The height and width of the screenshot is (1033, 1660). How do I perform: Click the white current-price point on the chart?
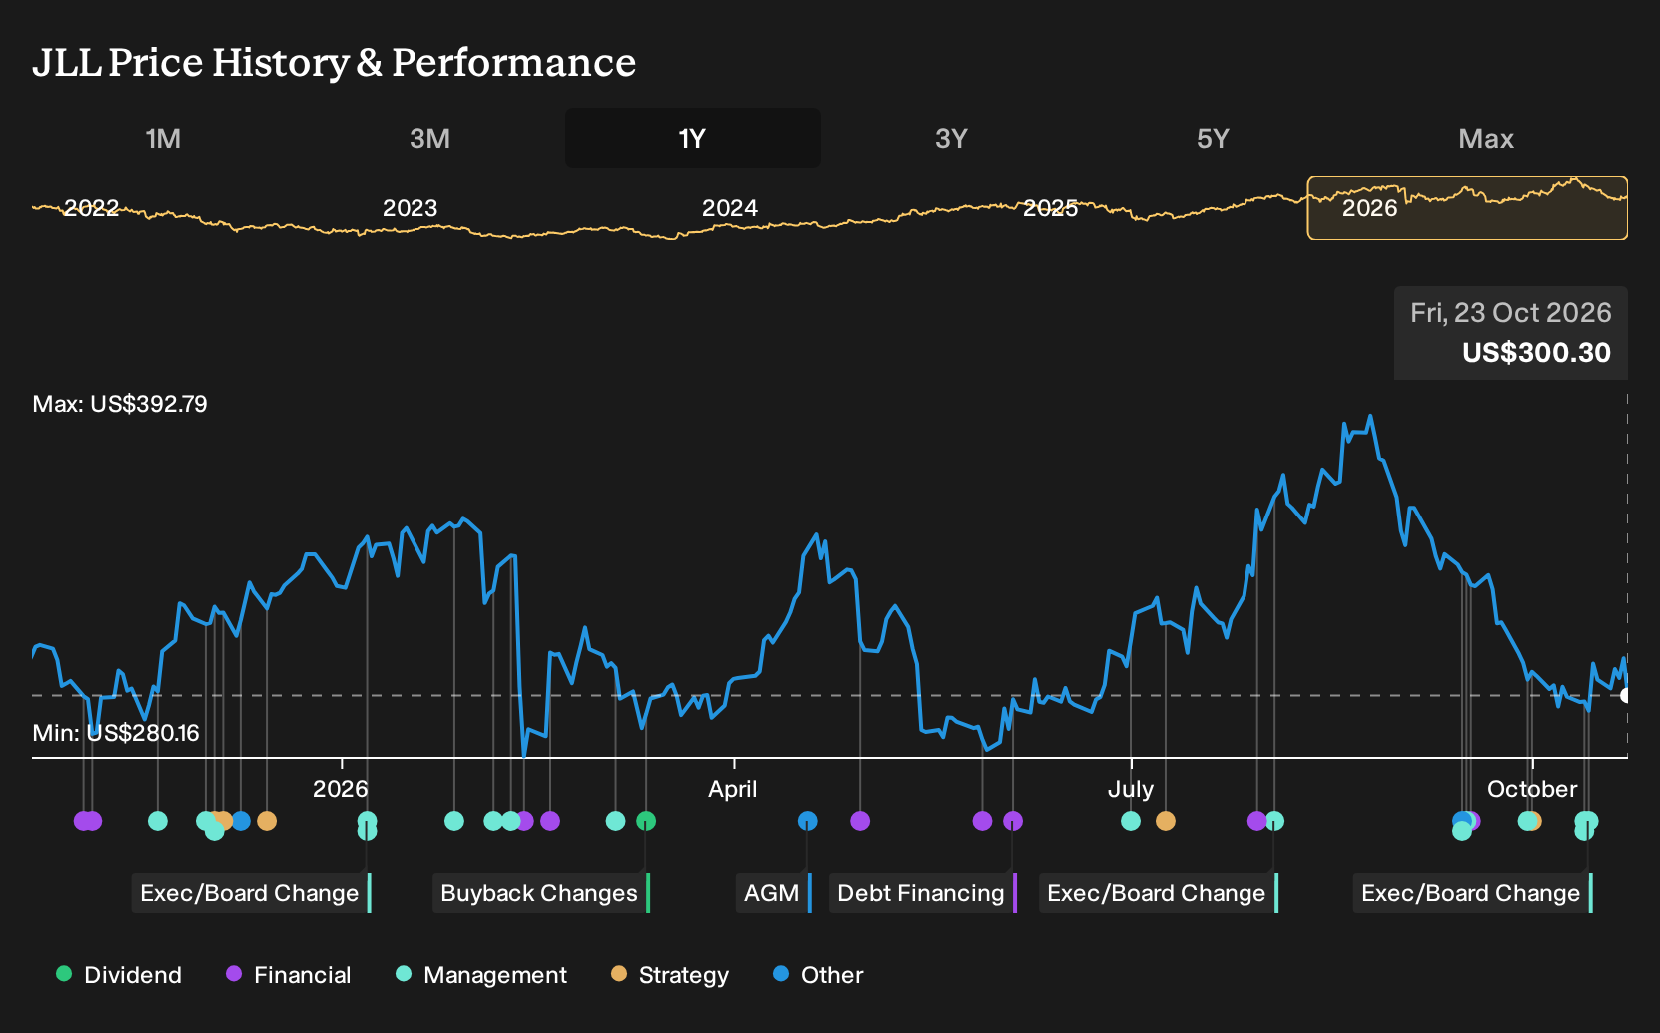point(1626,695)
